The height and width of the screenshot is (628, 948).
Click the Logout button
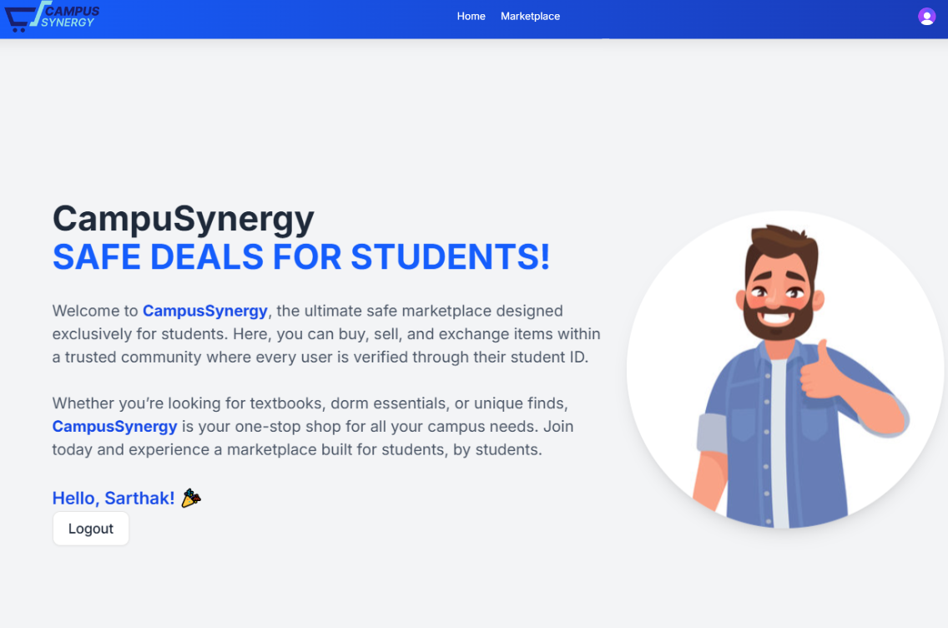pos(91,528)
